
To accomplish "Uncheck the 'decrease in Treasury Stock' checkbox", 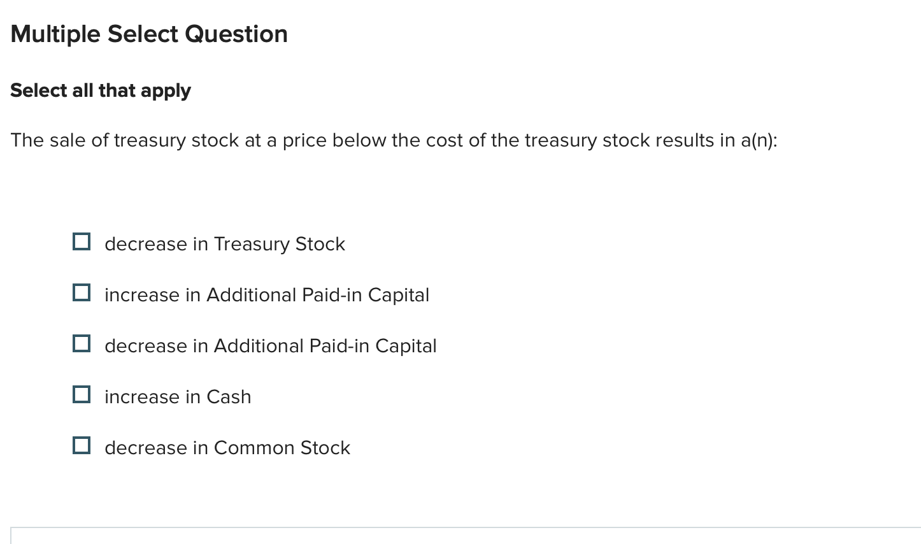I will click(81, 241).
